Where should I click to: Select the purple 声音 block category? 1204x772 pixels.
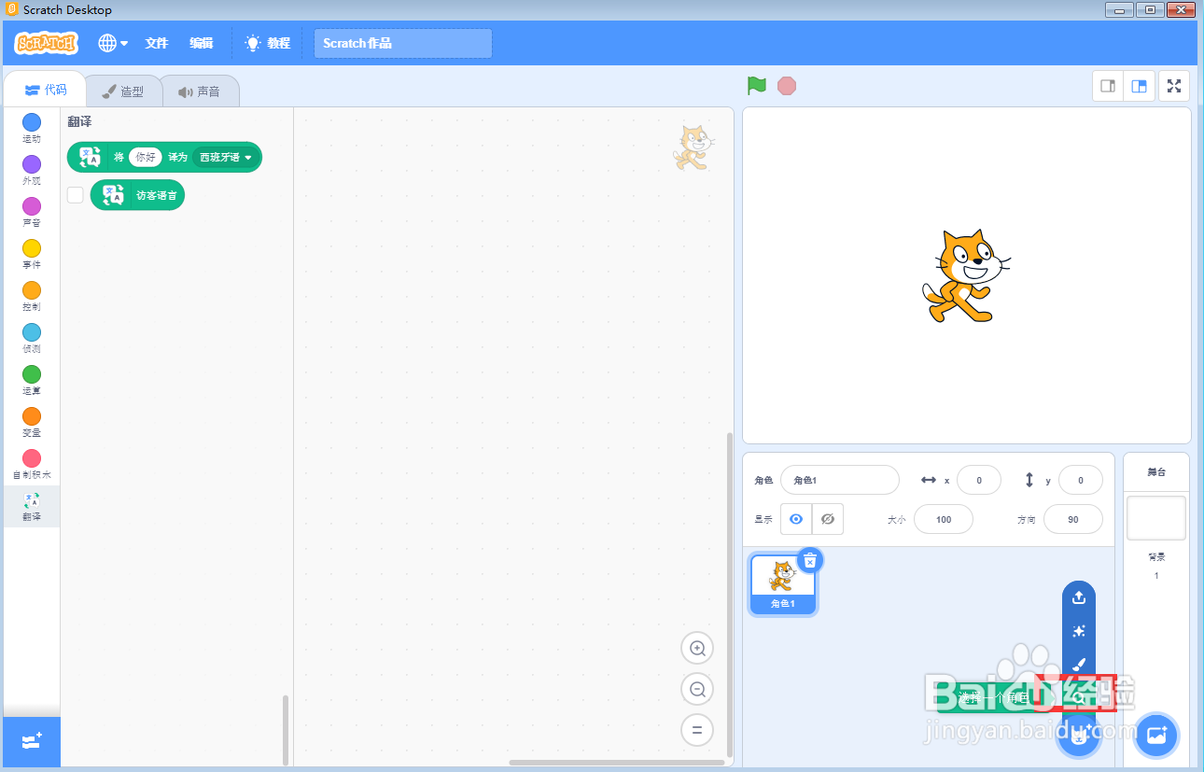click(32, 213)
